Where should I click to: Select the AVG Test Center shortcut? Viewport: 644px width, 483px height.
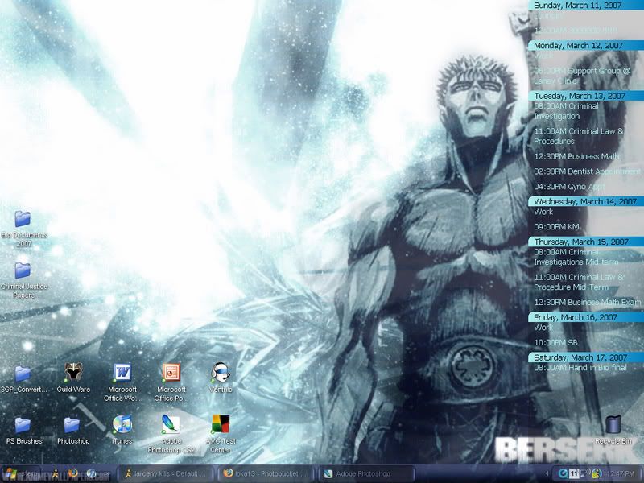pyautogui.click(x=221, y=434)
